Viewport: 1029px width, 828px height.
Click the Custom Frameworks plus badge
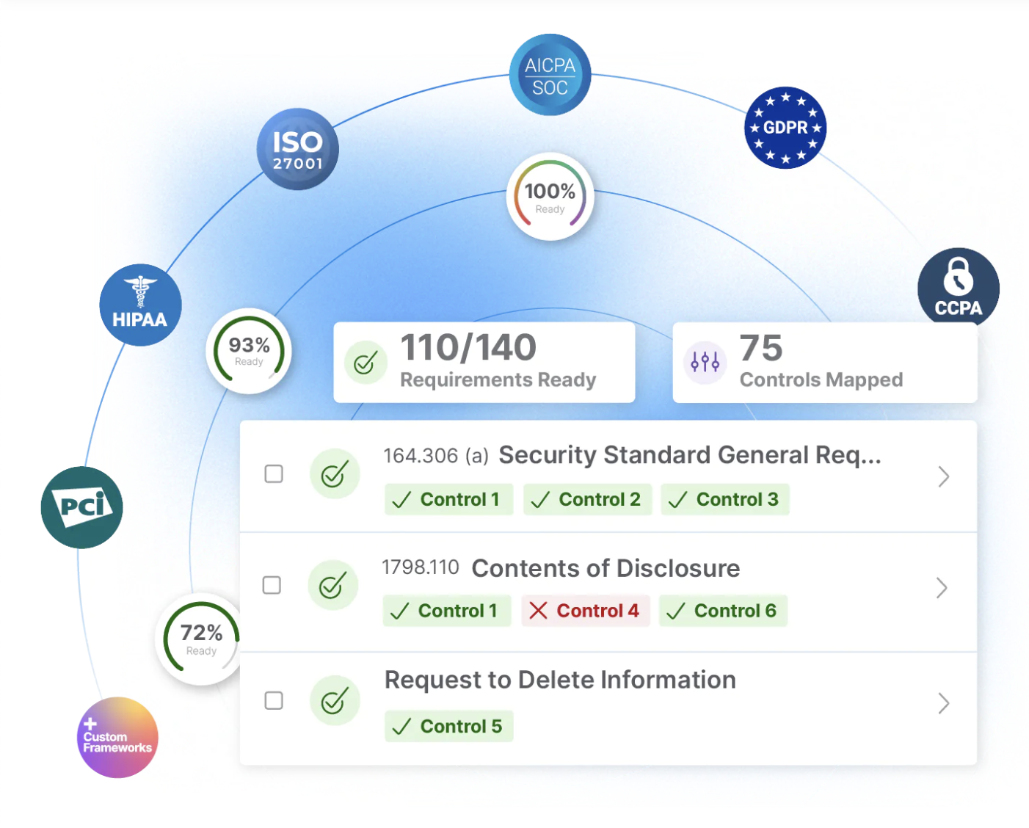[x=117, y=737]
